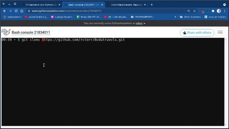Open the Chrome three-dot menu
The height and width of the screenshot is (129, 229).
click(225, 11)
